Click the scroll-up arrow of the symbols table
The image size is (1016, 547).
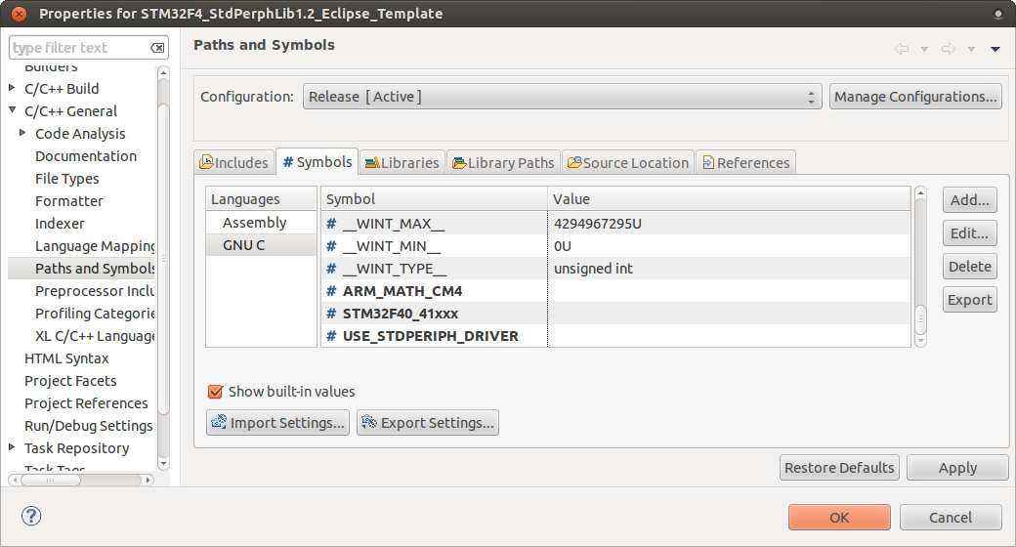(x=920, y=192)
